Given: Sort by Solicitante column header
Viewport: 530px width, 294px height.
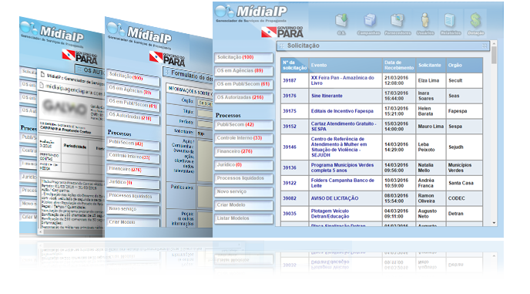Looking at the screenshot, I should 431,65.
